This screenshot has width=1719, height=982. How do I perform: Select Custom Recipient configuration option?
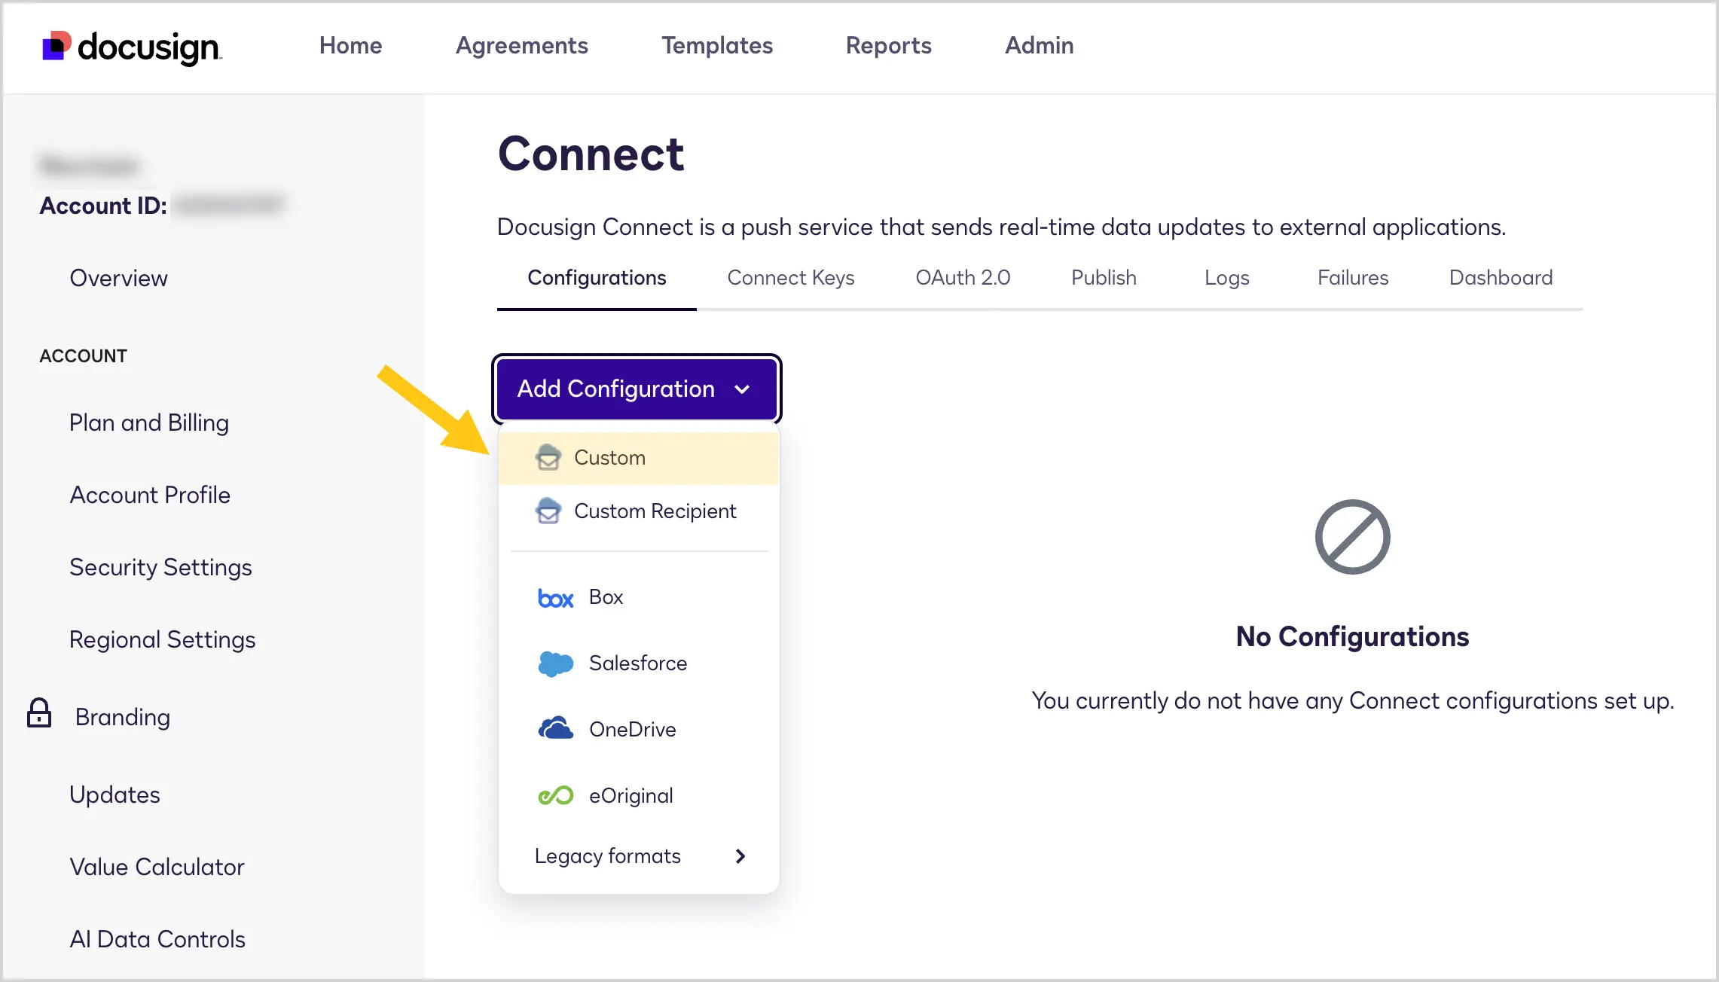pyautogui.click(x=639, y=511)
